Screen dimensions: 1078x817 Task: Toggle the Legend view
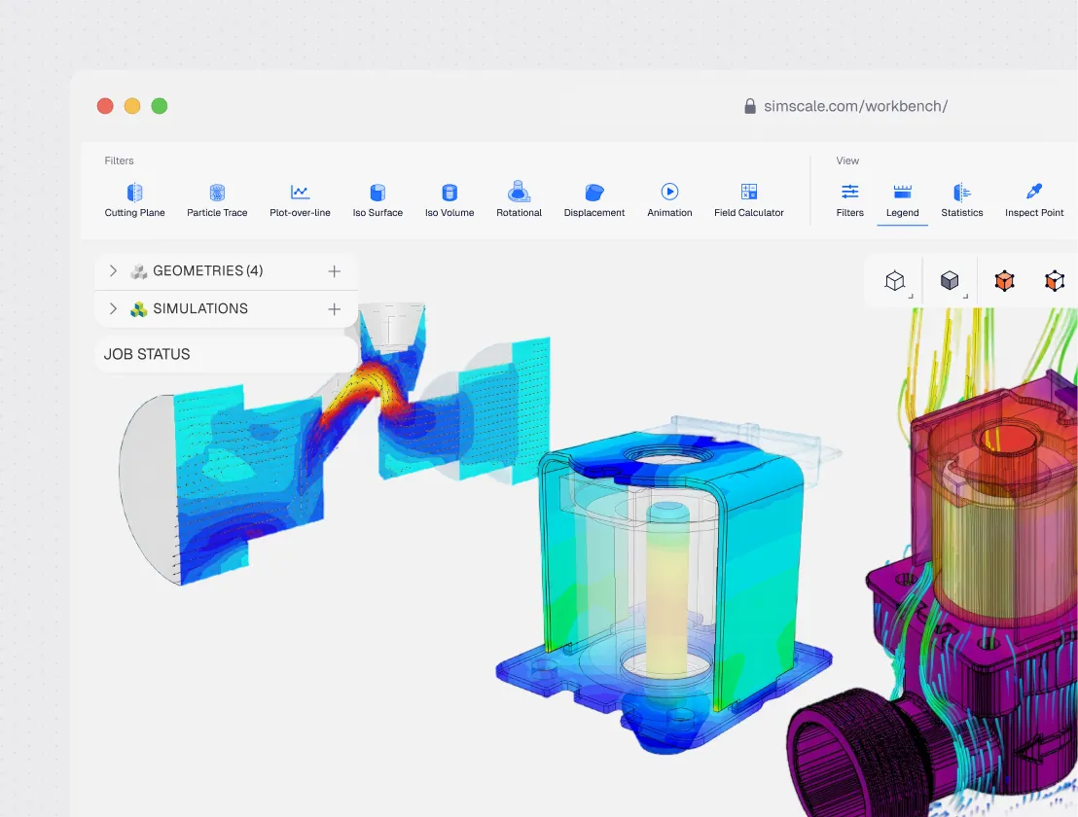[903, 200]
